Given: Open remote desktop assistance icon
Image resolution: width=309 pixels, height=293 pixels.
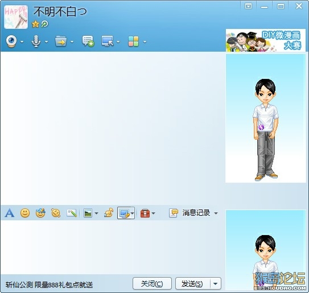Looking at the screenshot, I should pyautogui.click(x=108, y=41).
